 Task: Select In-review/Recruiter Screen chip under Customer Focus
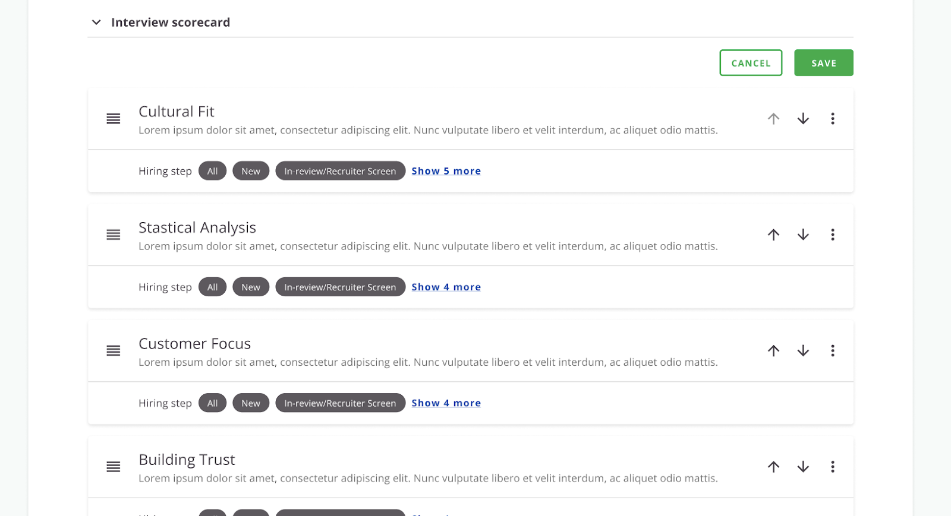(x=340, y=403)
